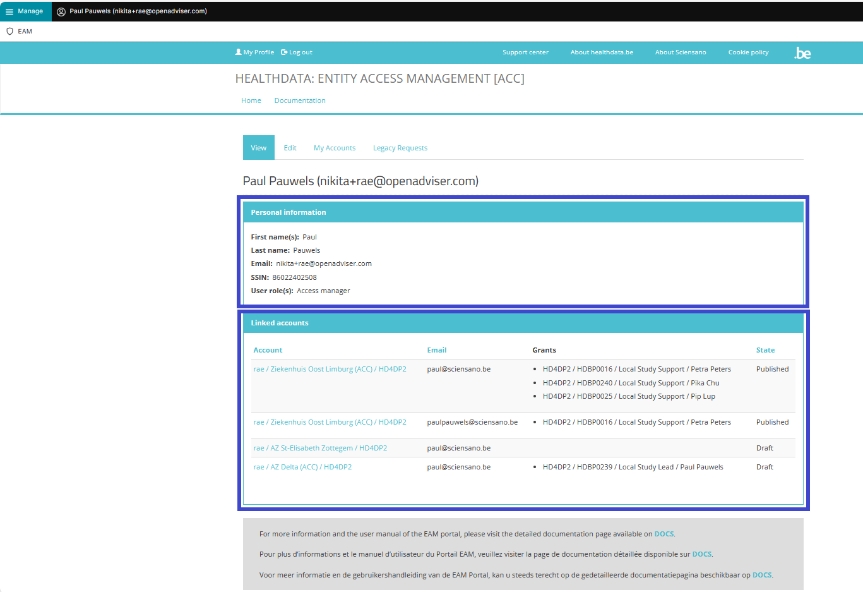Click the DOCS link in the English notice
The image size is (863, 592).
click(664, 534)
